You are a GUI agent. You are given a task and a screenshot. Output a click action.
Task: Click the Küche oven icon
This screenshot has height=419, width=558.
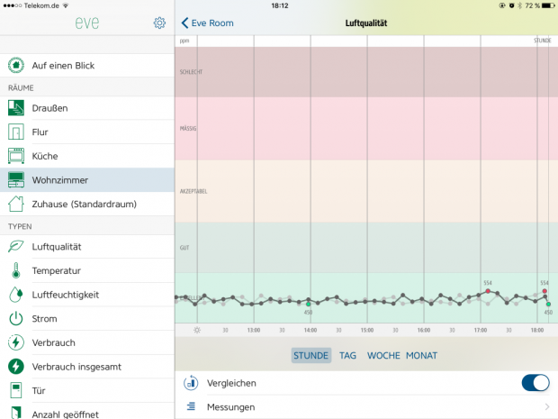[16, 156]
